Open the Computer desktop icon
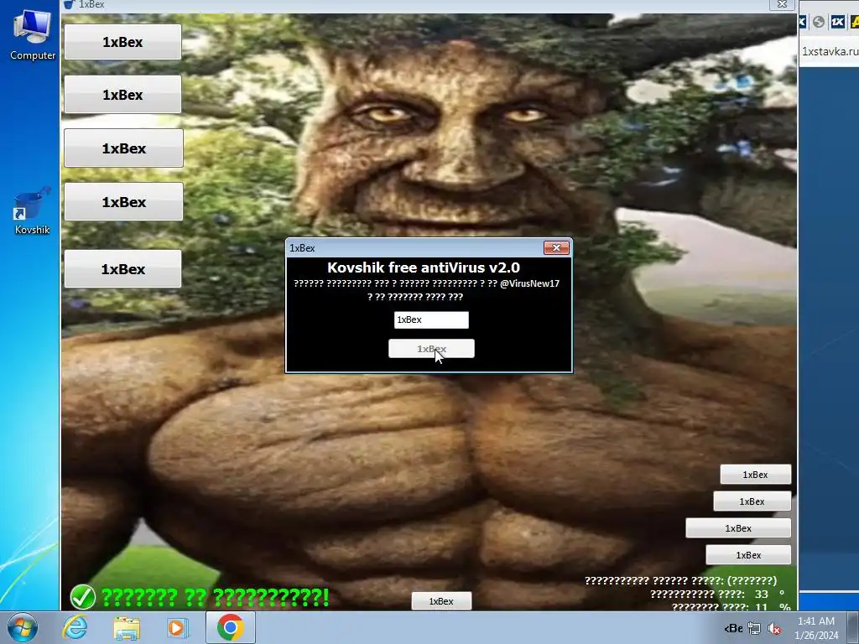This screenshot has width=859, height=644. pyautogui.click(x=33, y=34)
